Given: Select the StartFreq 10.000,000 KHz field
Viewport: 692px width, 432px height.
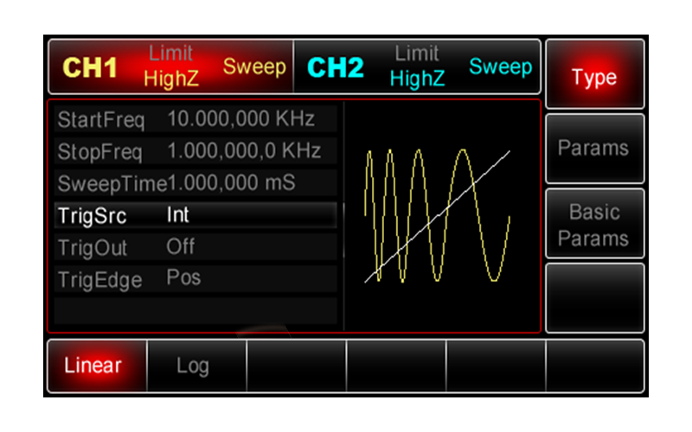Looking at the screenshot, I should tap(195, 118).
